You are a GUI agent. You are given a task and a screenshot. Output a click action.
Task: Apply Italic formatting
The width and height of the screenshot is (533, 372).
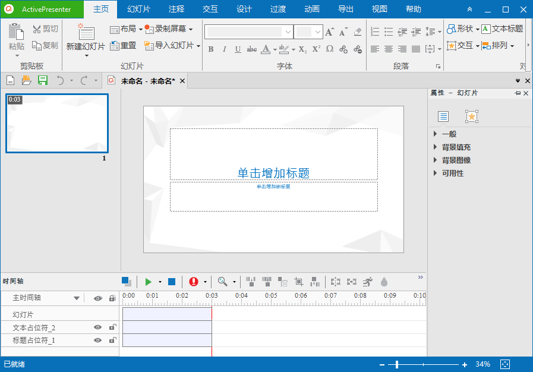tap(225, 49)
